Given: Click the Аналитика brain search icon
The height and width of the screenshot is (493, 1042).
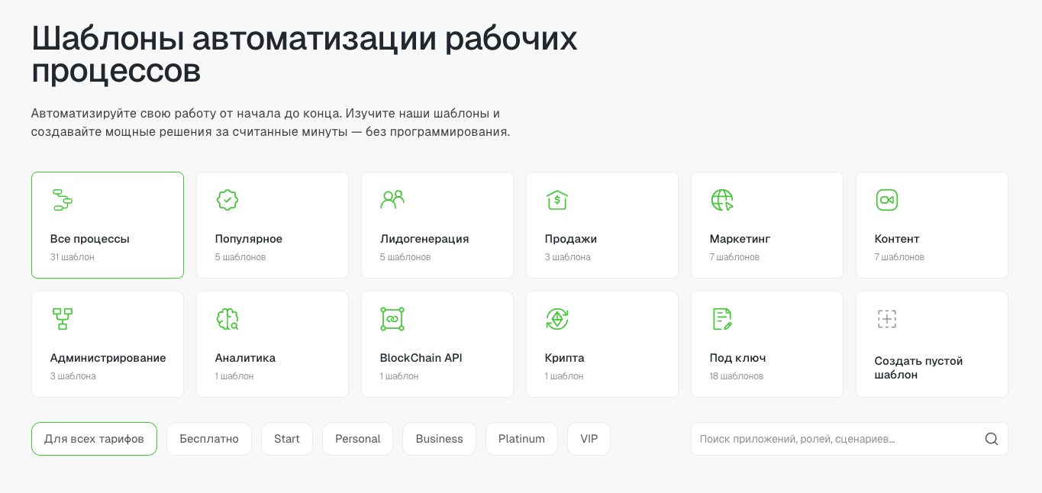Looking at the screenshot, I should pos(227,319).
